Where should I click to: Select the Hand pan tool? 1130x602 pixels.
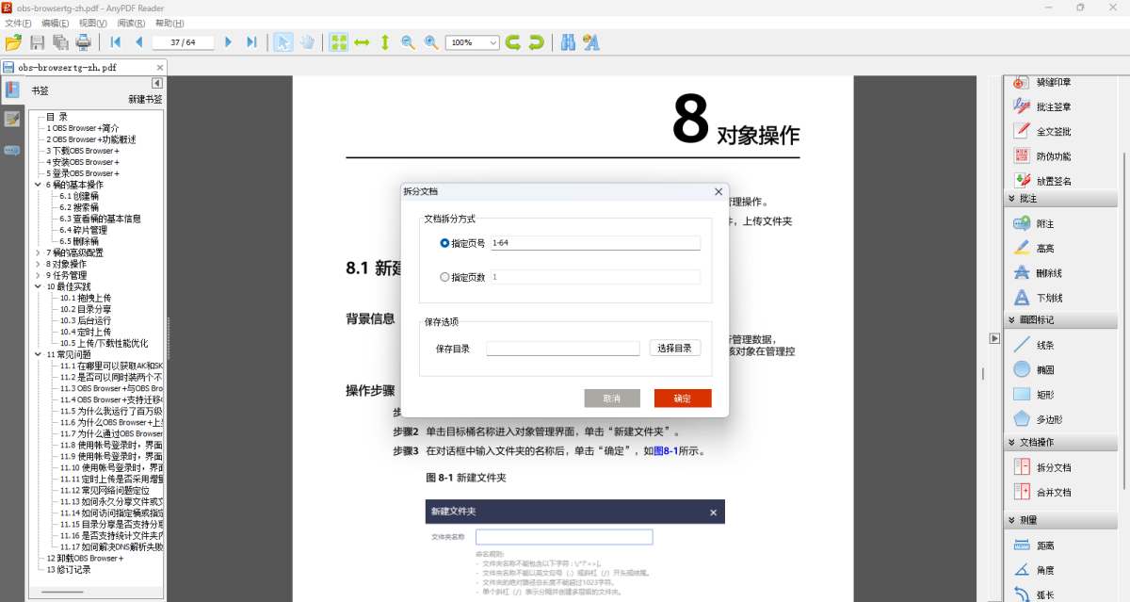pyautogui.click(x=307, y=41)
